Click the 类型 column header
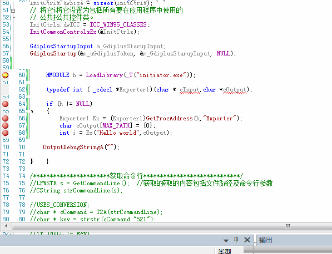This screenshot has height=254, width=332. 225,251
